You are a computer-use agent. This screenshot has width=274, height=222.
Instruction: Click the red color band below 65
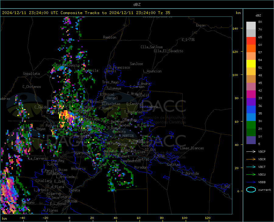click(251, 41)
